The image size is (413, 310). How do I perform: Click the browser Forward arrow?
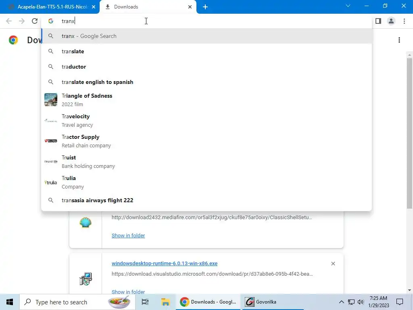[22, 21]
